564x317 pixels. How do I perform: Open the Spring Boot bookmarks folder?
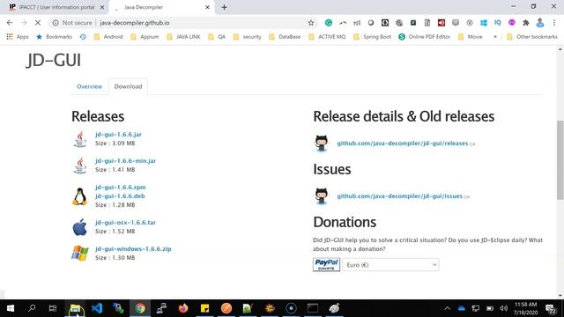click(x=372, y=37)
